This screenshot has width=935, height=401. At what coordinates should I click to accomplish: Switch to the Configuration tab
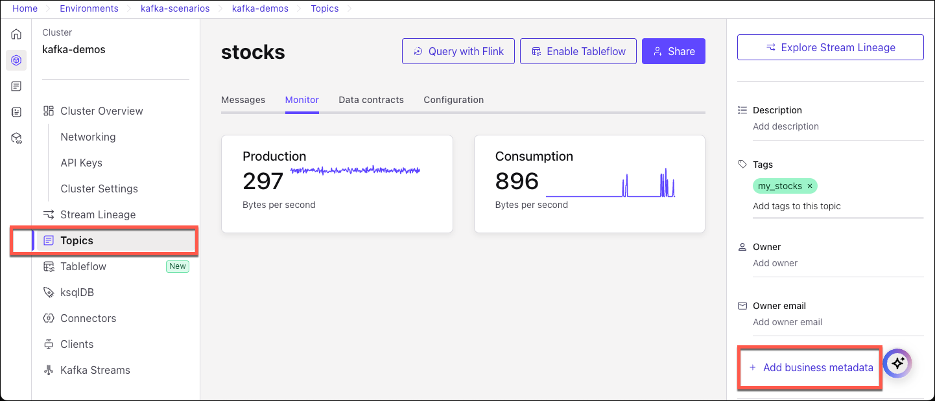[453, 100]
